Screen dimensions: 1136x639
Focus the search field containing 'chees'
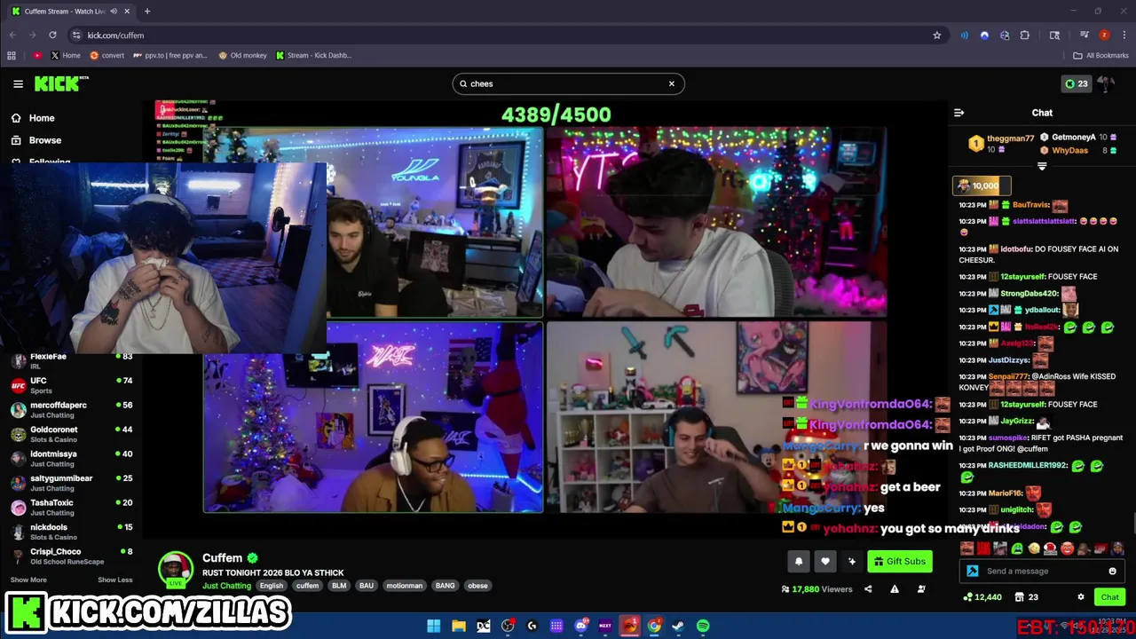click(568, 83)
